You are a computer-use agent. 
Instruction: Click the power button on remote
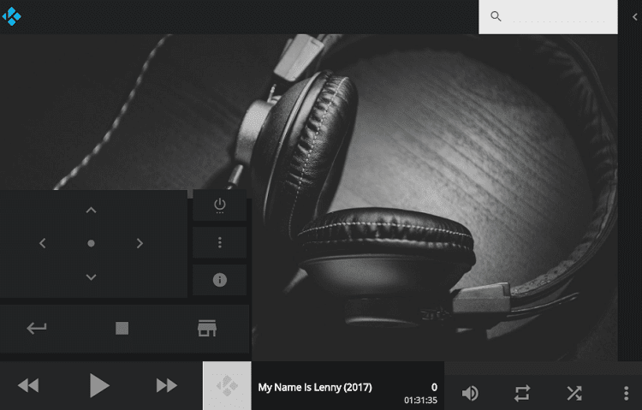219,205
